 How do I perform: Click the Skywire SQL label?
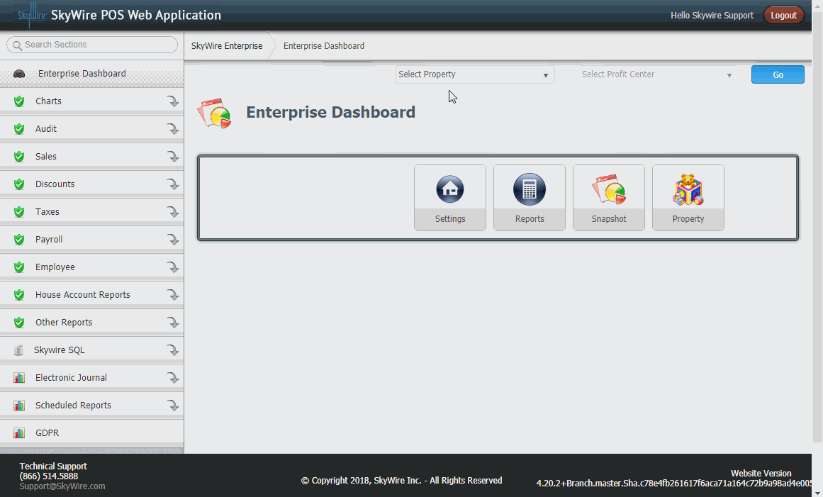(x=60, y=350)
